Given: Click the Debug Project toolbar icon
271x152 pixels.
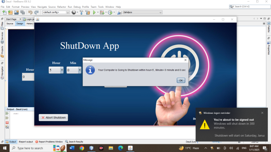Looking at the screenshot, I should (x=102, y=12).
